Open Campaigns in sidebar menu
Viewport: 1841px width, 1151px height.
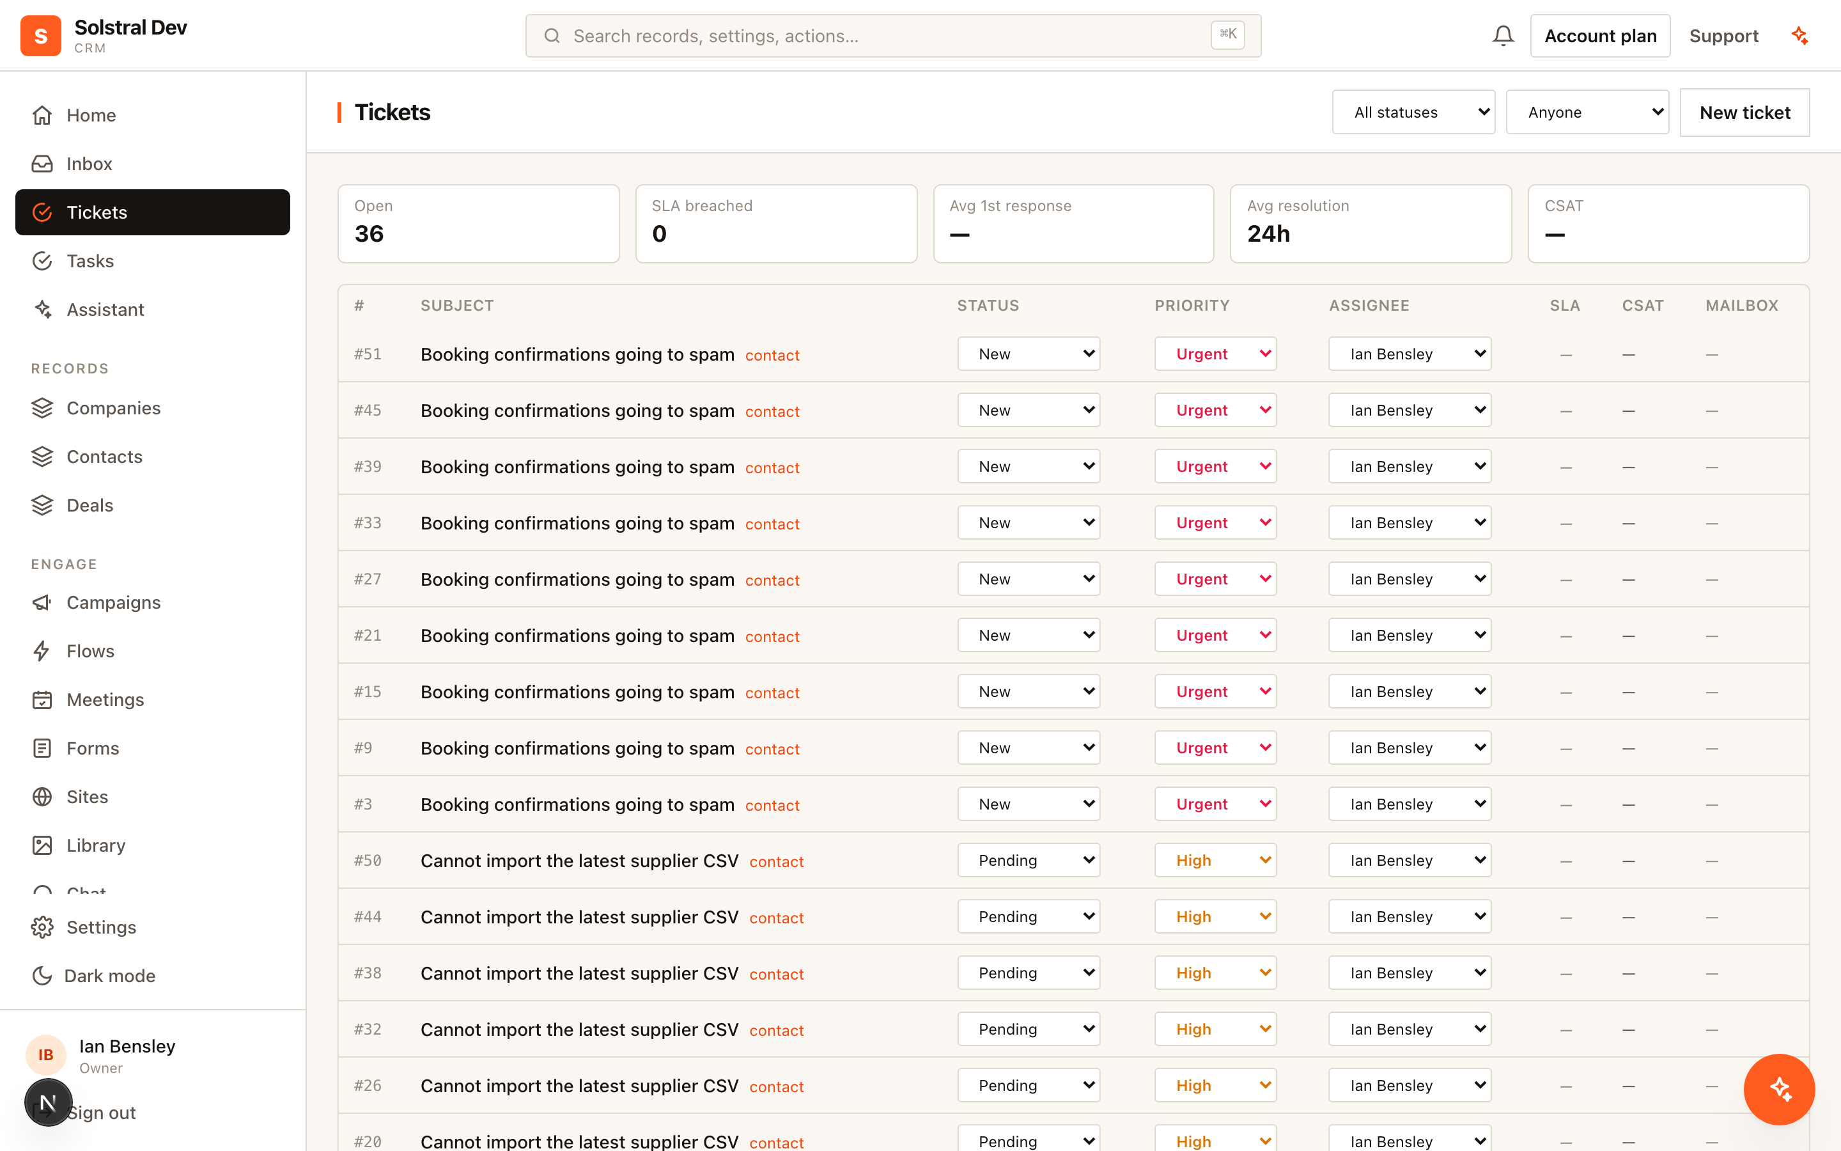point(152,602)
